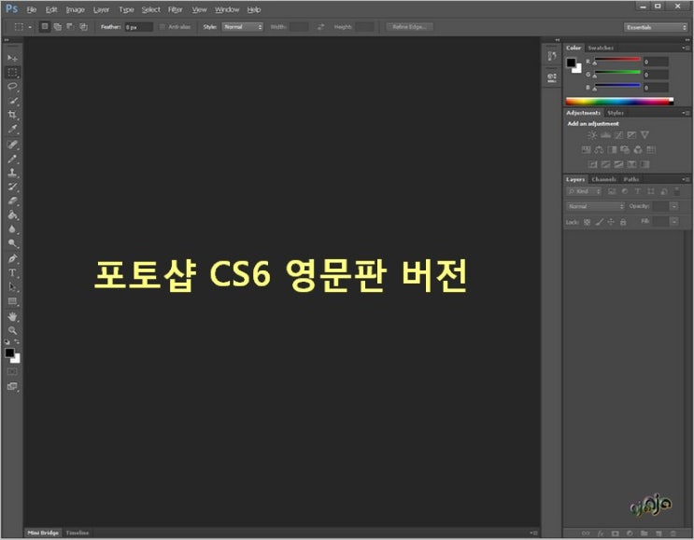Open the Mini Bridge tab
Screen dimensions: 694x540
(43, 533)
